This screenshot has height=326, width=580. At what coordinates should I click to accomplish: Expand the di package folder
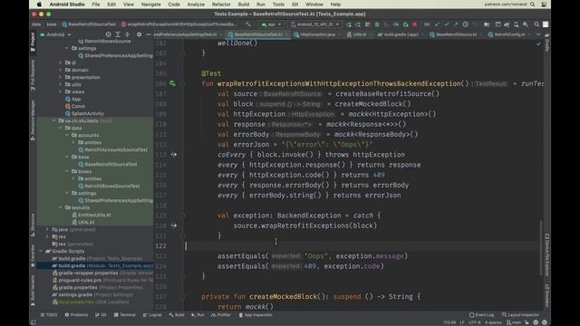point(61,62)
